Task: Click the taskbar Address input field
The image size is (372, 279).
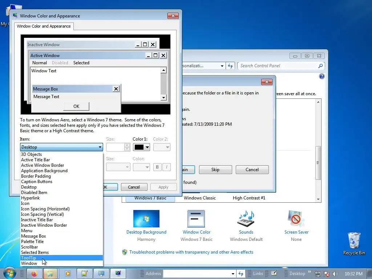Action: 197,274
